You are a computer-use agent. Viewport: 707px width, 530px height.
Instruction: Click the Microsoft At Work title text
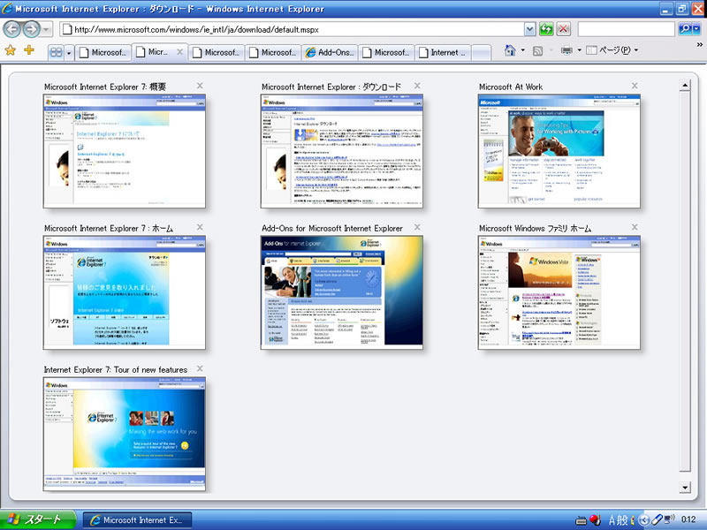click(x=511, y=87)
